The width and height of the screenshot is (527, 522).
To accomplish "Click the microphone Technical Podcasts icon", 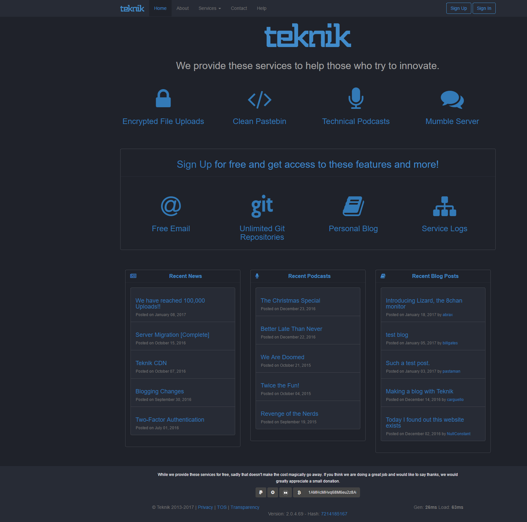I will (356, 98).
